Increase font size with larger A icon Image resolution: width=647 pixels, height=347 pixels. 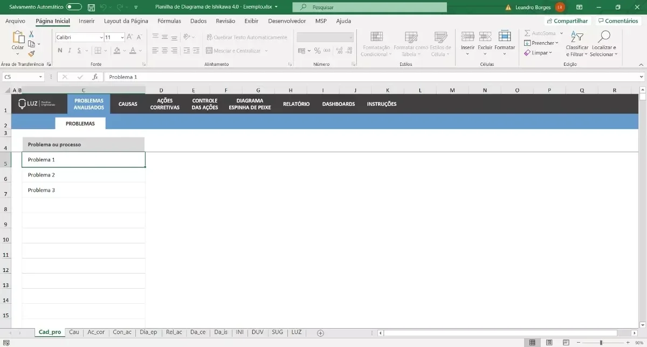point(129,37)
